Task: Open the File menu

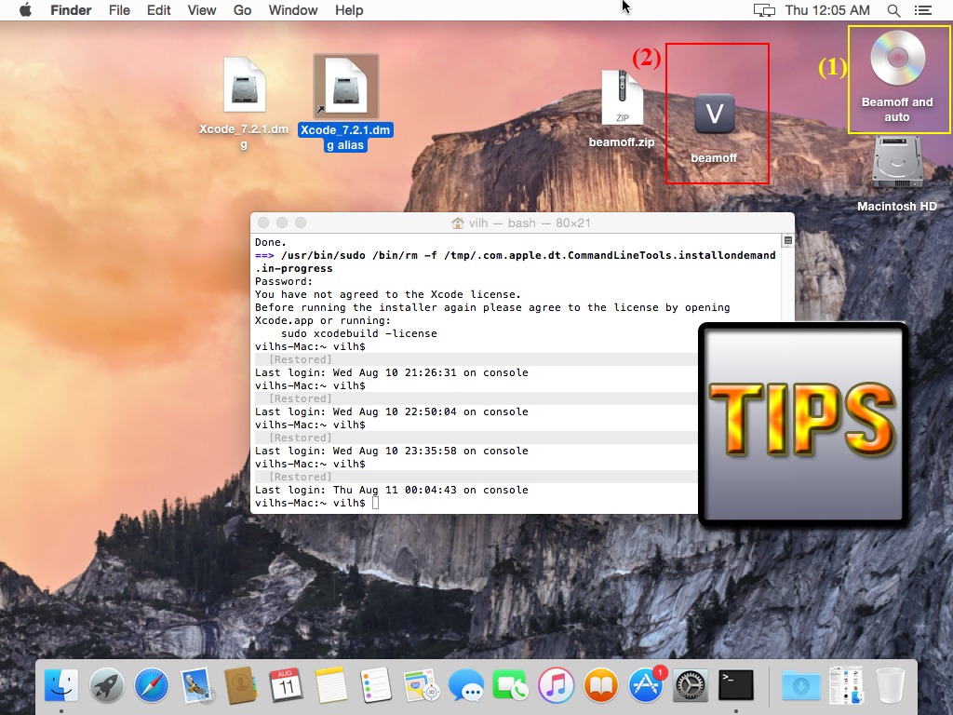Action: pos(119,10)
